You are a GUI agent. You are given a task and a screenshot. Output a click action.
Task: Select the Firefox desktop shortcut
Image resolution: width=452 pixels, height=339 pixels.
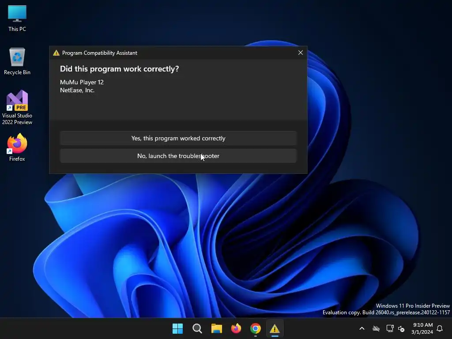point(17,147)
